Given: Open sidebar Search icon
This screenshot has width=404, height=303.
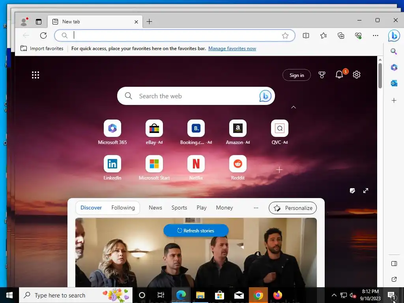Looking at the screenshot, I should pos(394,51).
